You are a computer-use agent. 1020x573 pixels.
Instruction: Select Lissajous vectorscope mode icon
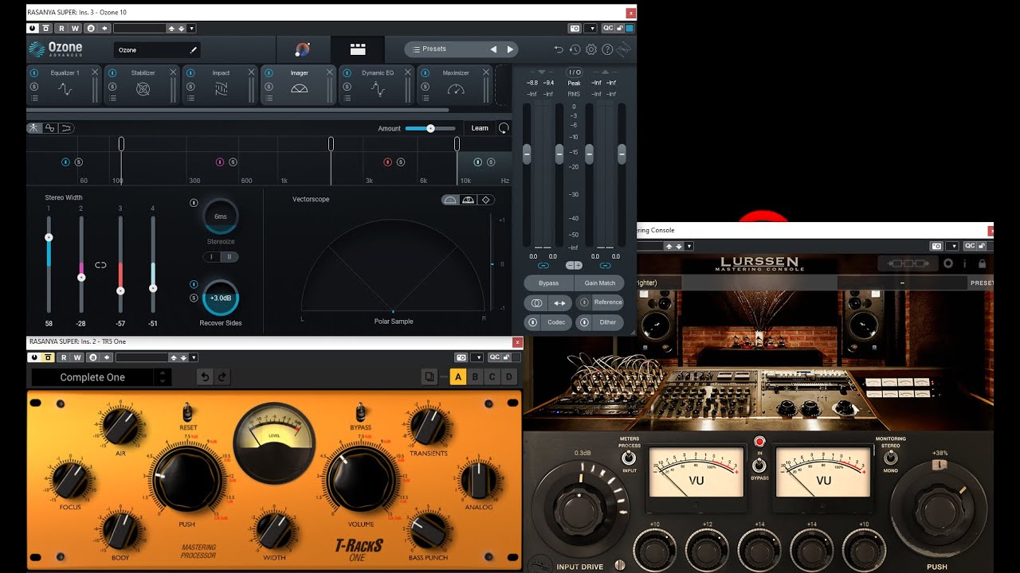pyautogui.click(x=485, y=200)
